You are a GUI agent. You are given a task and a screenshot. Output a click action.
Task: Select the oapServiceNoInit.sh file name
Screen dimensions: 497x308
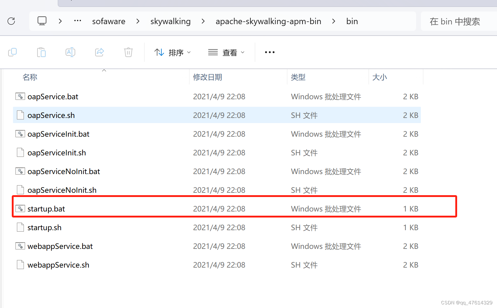[62, 190]
